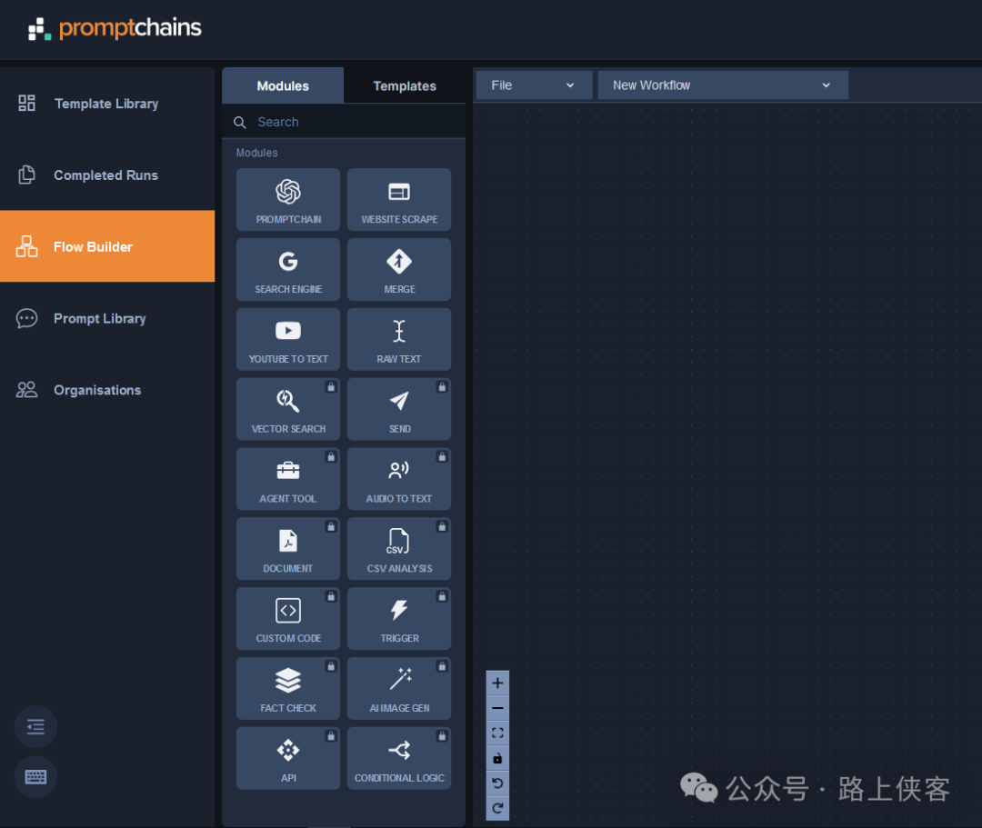The image size is (982, 828).
Task: Redo the canvas action
Action: pyautogui.click(x=497, y=808)
